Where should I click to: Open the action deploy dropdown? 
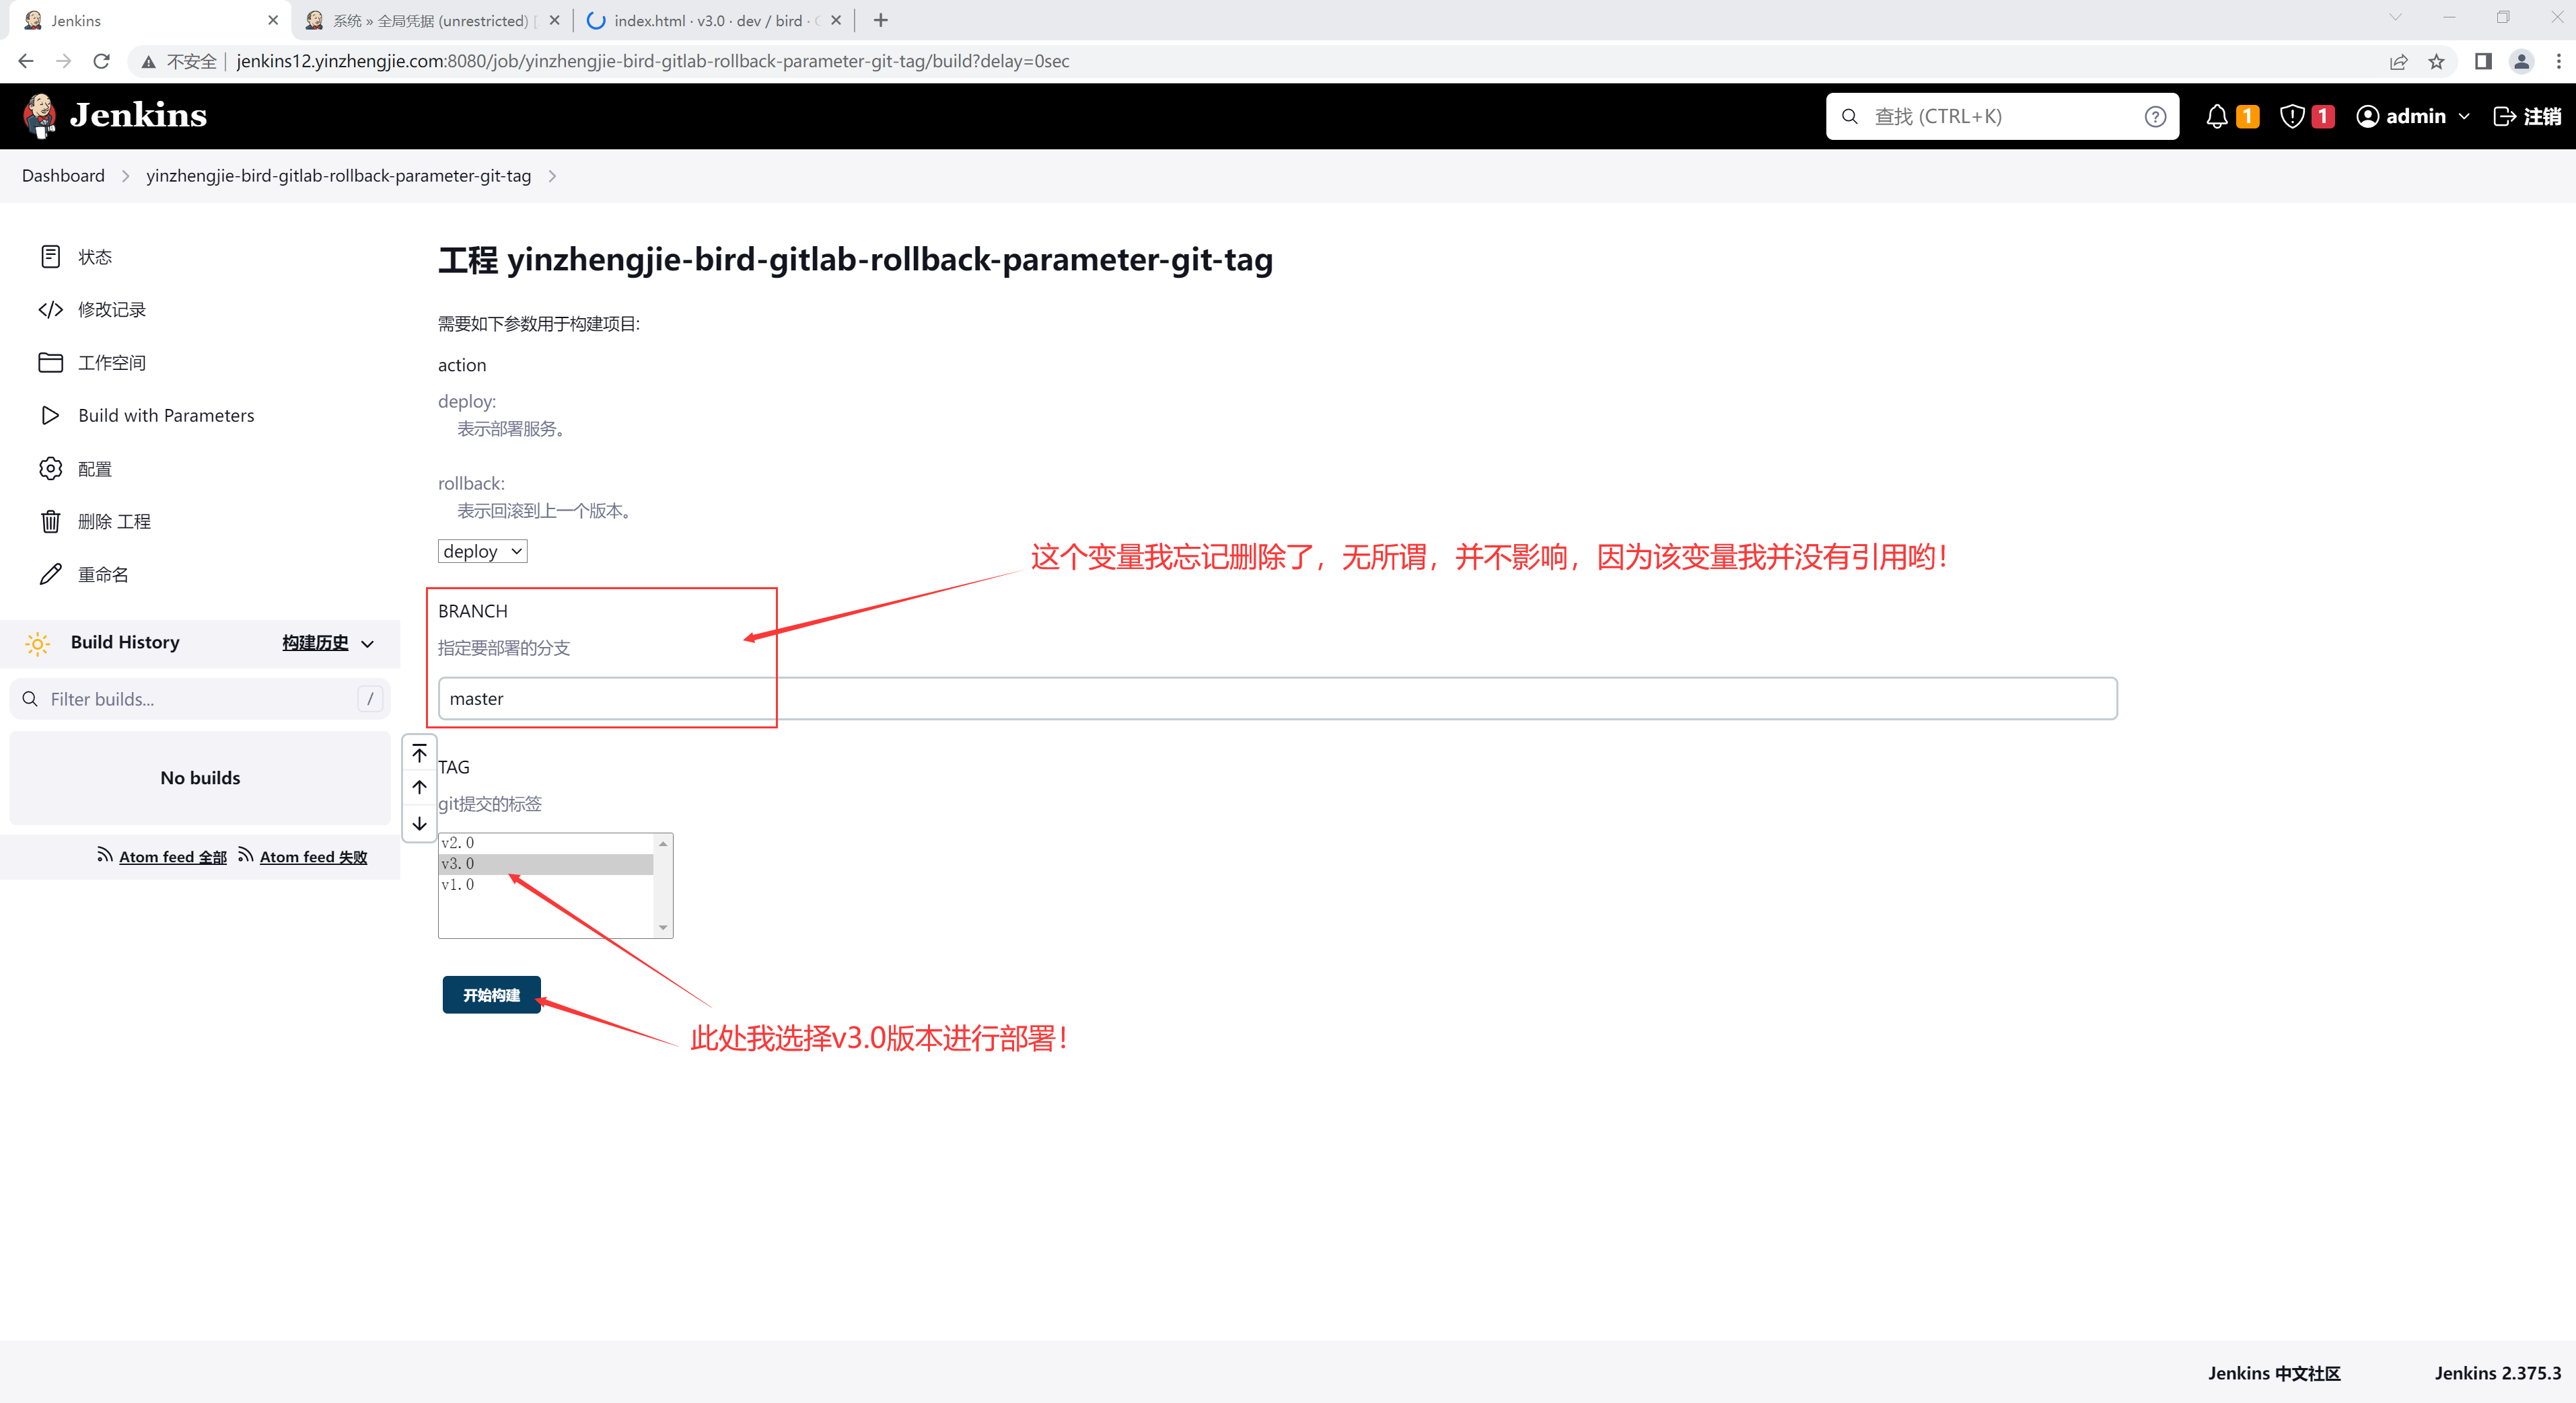tap(482, 552)
